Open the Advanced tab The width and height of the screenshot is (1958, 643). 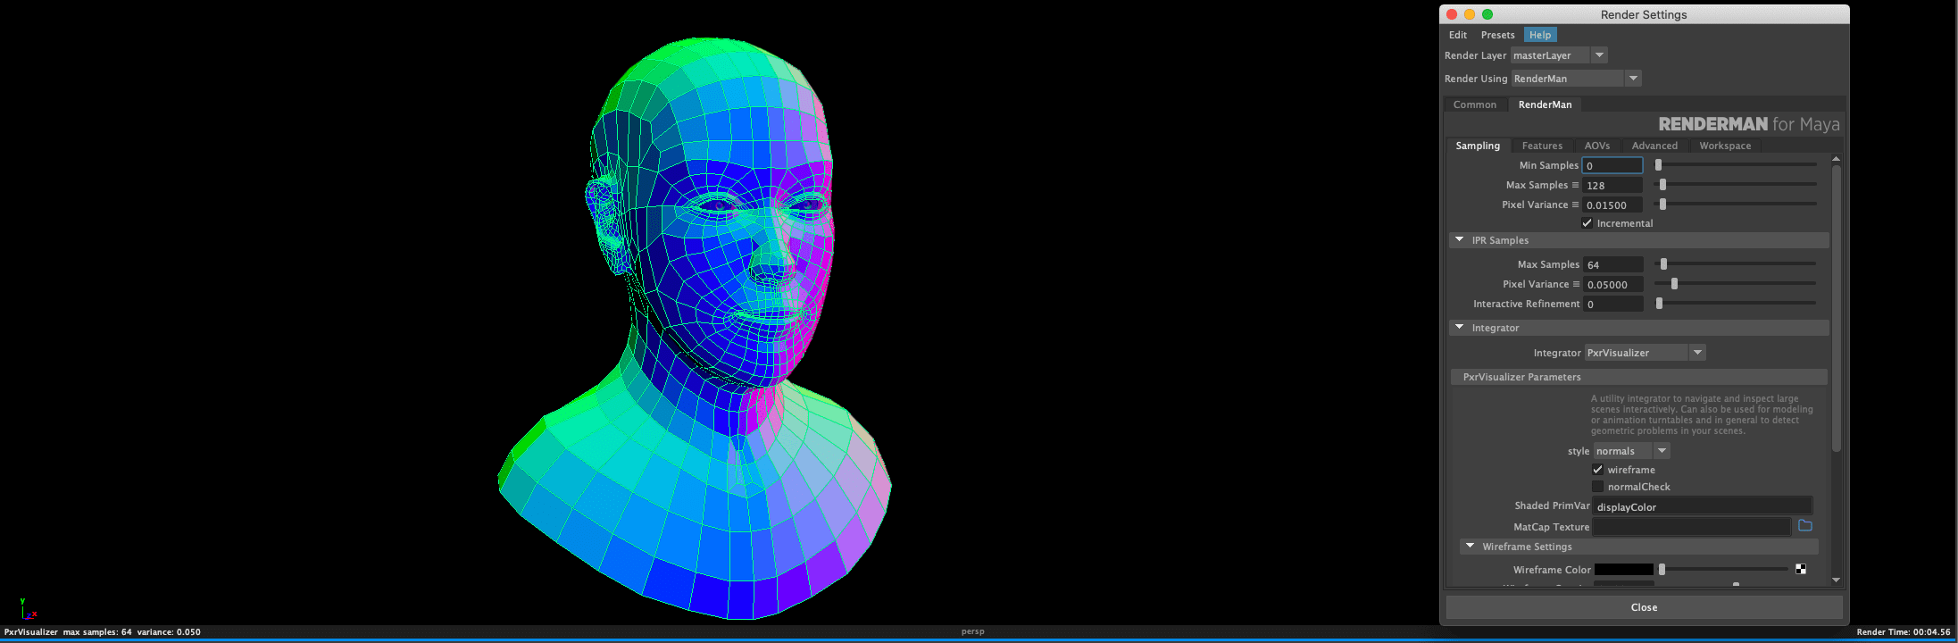[1654, 146]
